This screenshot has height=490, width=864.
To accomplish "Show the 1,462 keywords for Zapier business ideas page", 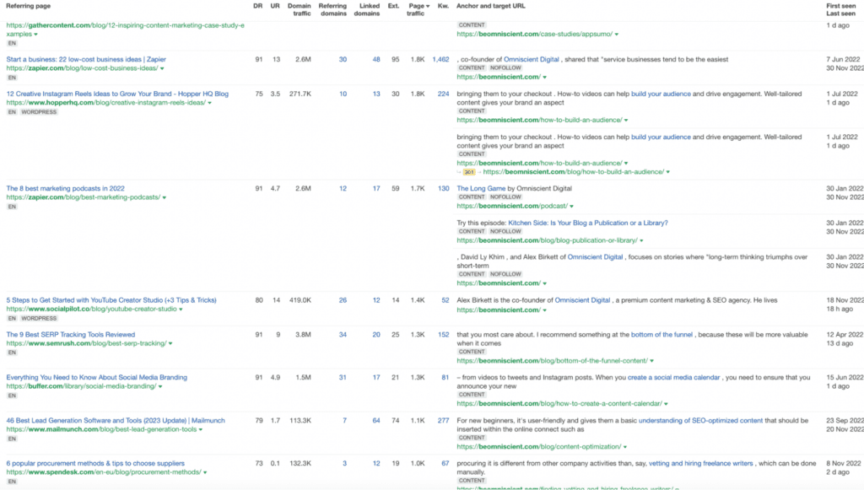I will pos(440,60).
